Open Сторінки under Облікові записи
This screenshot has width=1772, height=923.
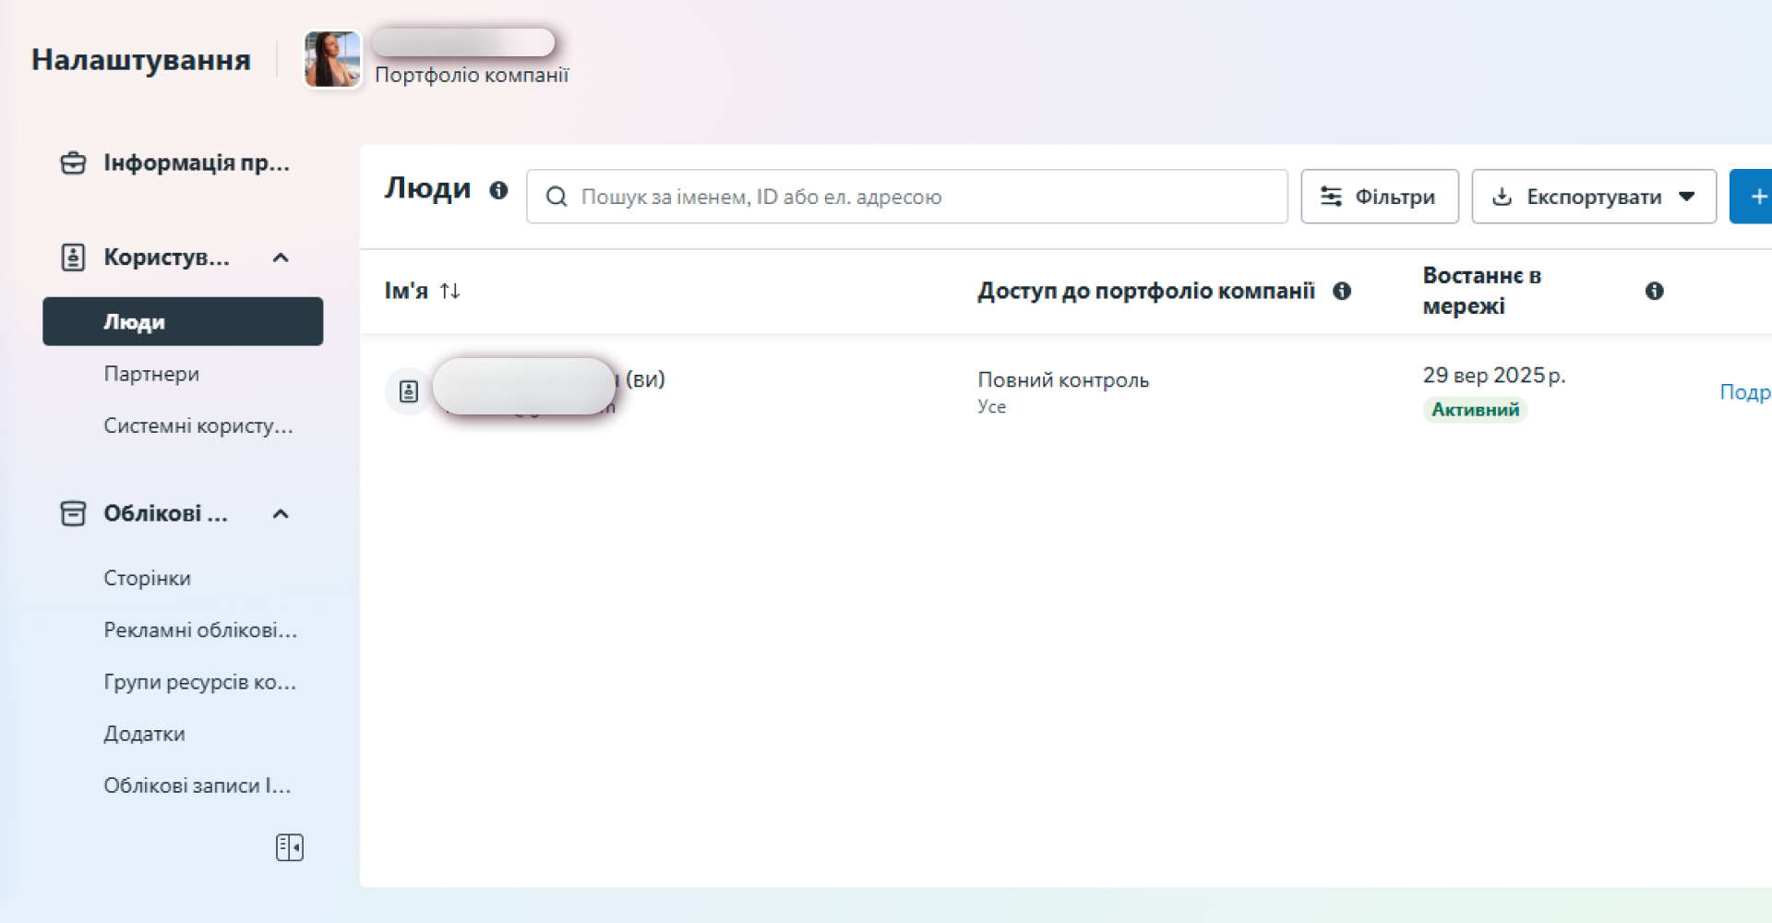(147, 578)
